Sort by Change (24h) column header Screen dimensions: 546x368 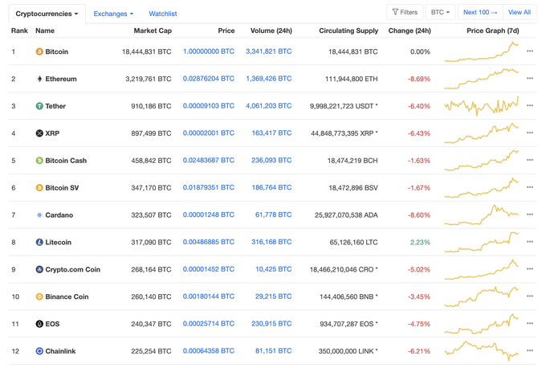click(409, 31)
